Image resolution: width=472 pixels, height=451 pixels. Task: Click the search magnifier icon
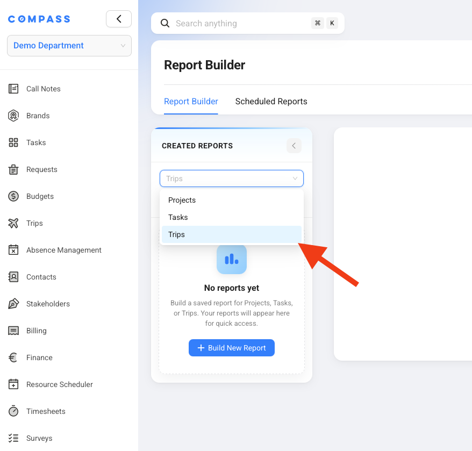pos(165,23)
